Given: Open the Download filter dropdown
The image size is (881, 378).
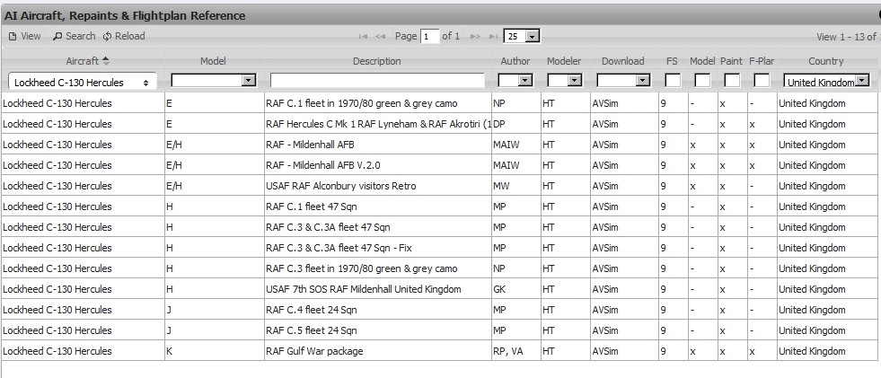Looking at the screenshot, I should pyautogui.click(x=622, y=81).
